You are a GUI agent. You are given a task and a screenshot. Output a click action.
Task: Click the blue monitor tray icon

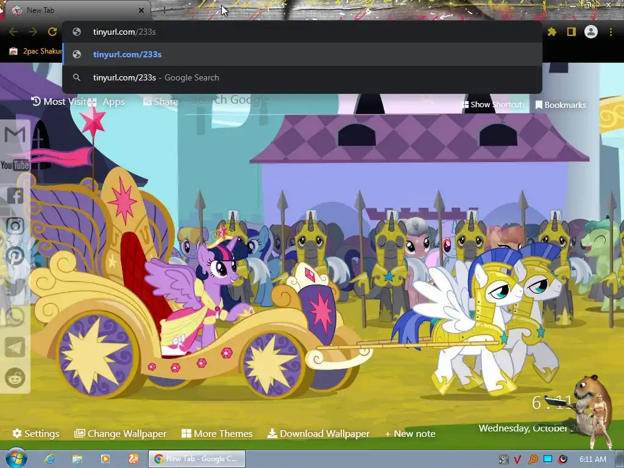point(548,459)
